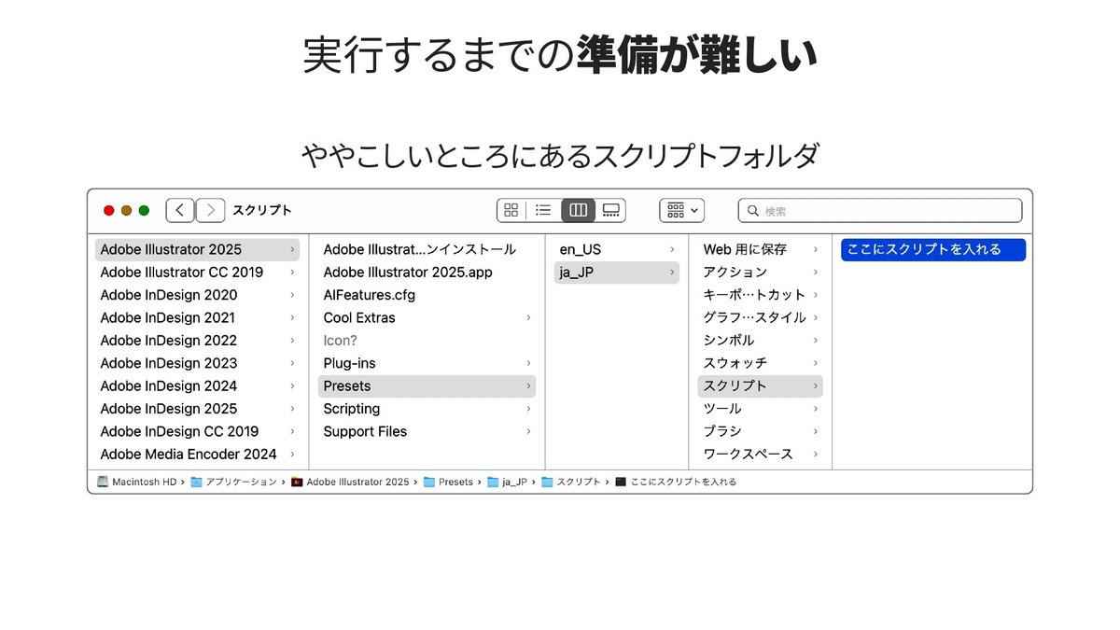
Task: Select the en_US folder
Action: pos(617,249)
